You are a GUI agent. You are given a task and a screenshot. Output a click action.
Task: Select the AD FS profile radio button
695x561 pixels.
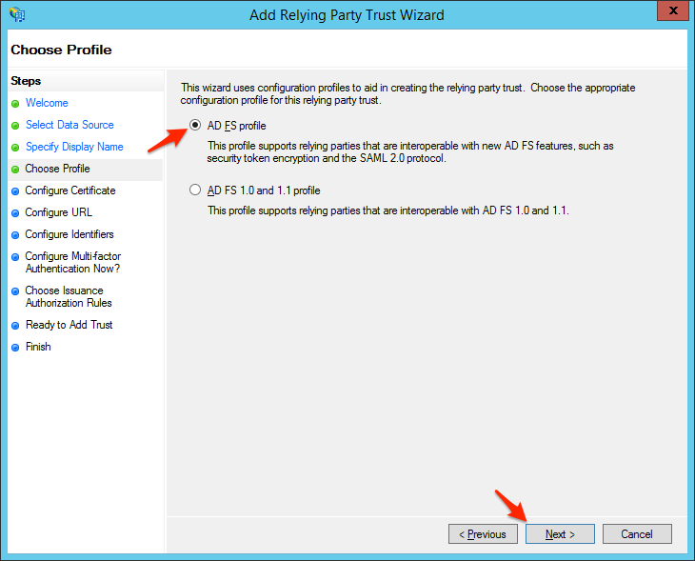[x=196, y=125]
